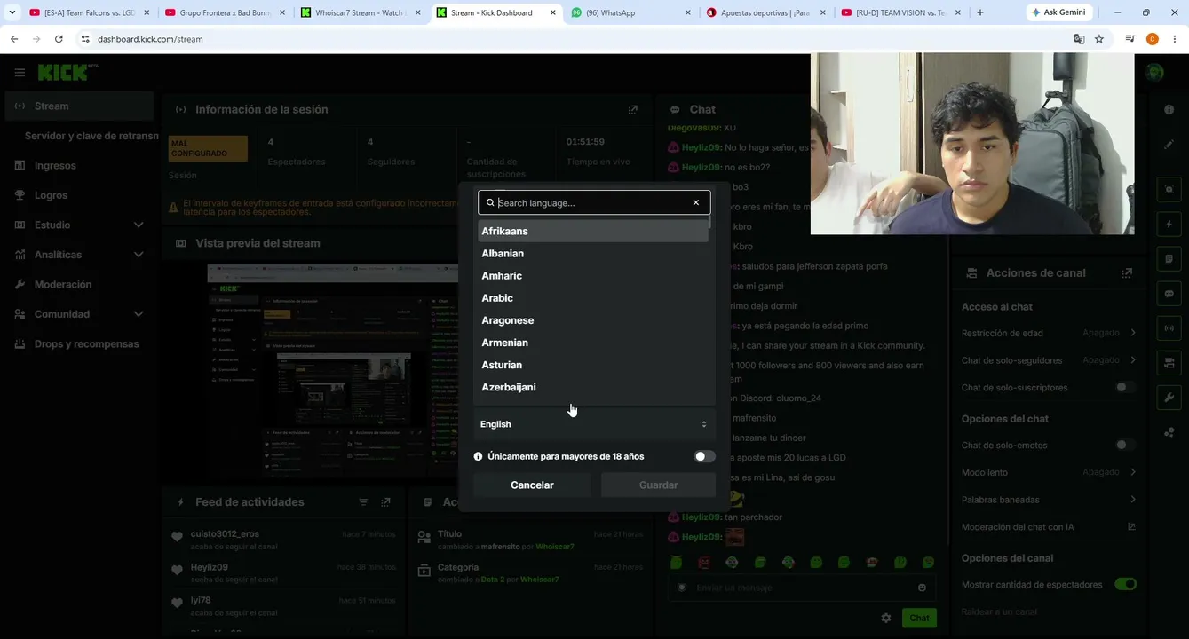Viewport: 1189px width, 639px height.
Task: Click the Cancelar button
Action: [x=532, y=485]
